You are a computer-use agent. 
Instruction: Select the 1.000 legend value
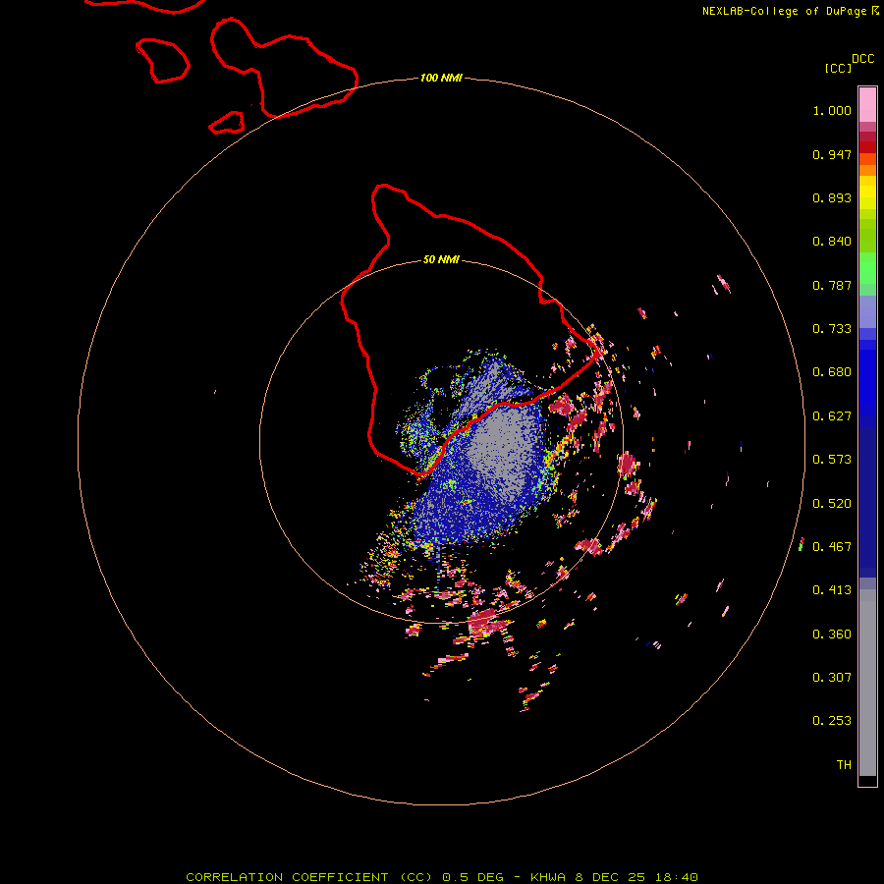point(832,110)
